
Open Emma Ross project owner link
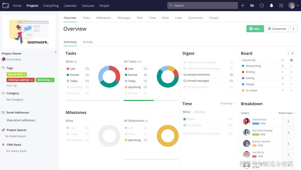(14, 60)
